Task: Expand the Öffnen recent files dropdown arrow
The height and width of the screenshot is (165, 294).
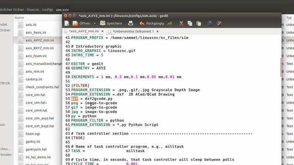Action: [x=95, y=23]
